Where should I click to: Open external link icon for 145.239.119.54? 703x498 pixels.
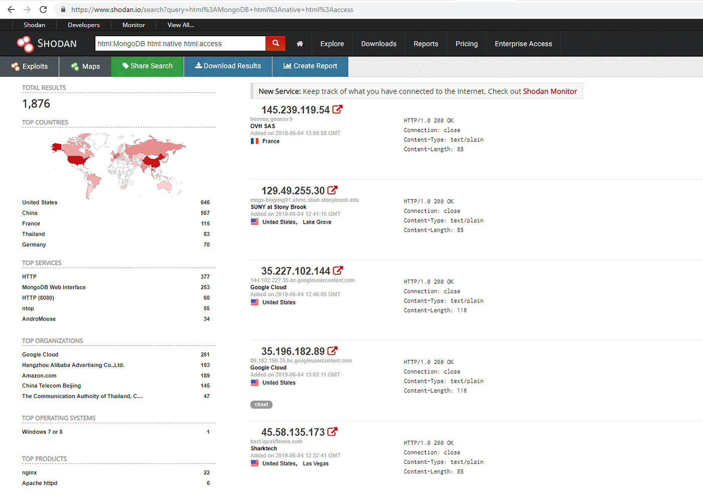pos(337,109)
